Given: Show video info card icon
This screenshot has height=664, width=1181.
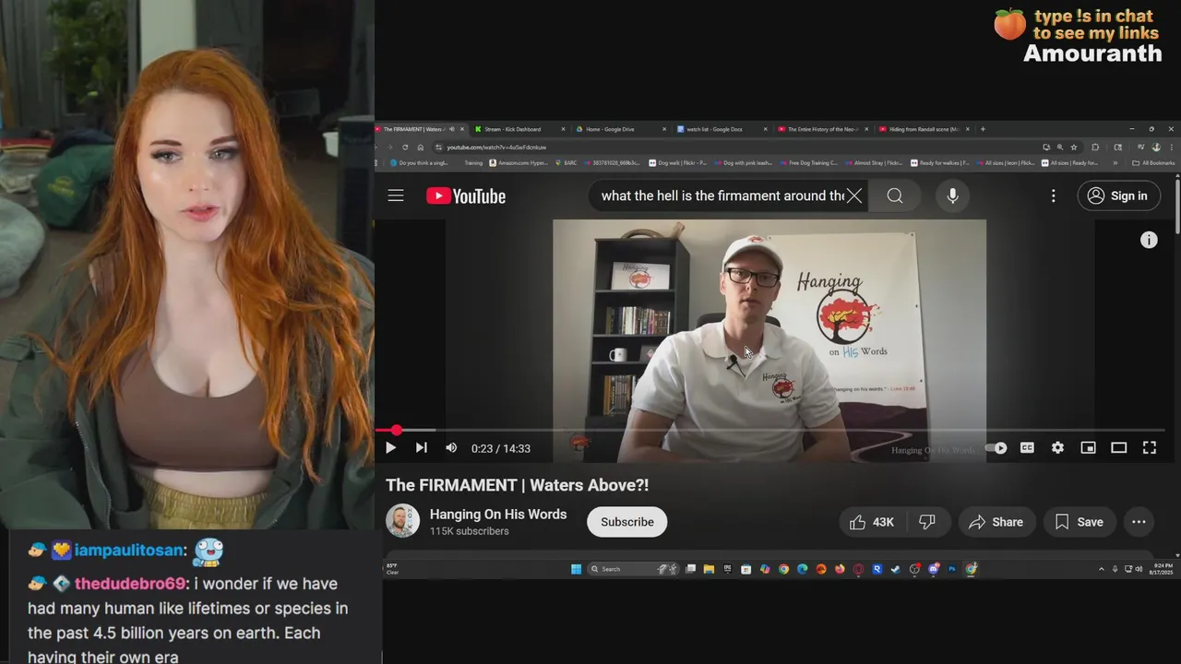Looking at the screenshot, I should coord(1149,240).
